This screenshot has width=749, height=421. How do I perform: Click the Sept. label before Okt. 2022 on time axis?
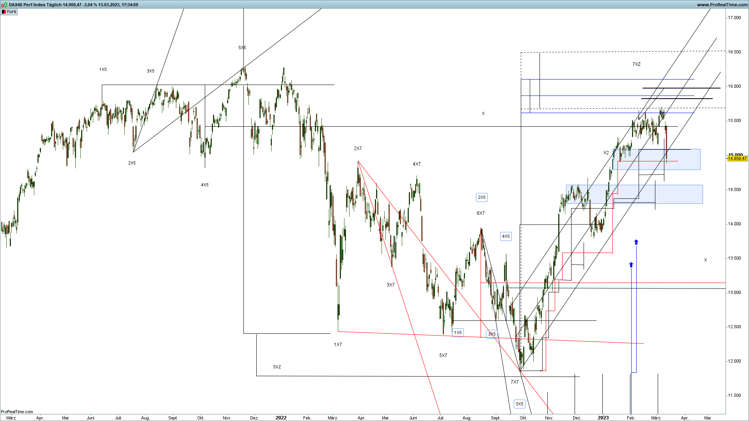(x=495, y=418)
